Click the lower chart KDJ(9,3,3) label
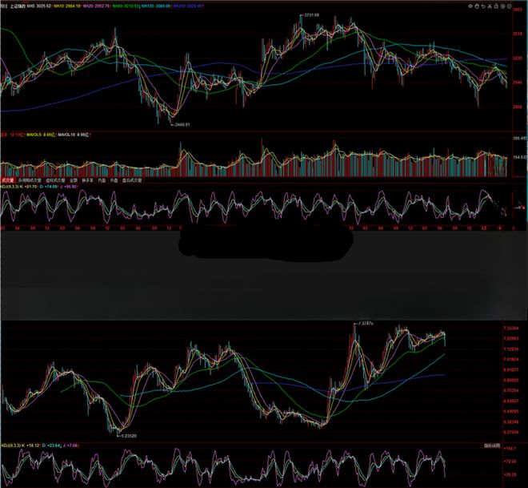 point(10,446)
